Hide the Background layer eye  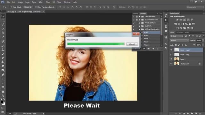click(171, 64)
